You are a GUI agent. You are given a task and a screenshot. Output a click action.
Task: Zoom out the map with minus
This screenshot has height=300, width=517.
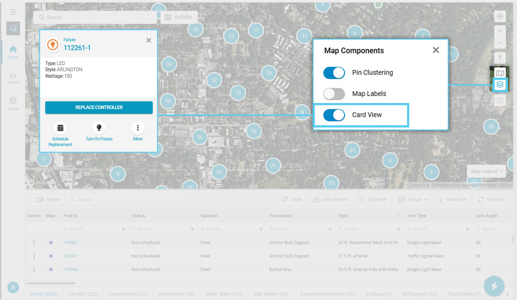[x=500, y=43]
